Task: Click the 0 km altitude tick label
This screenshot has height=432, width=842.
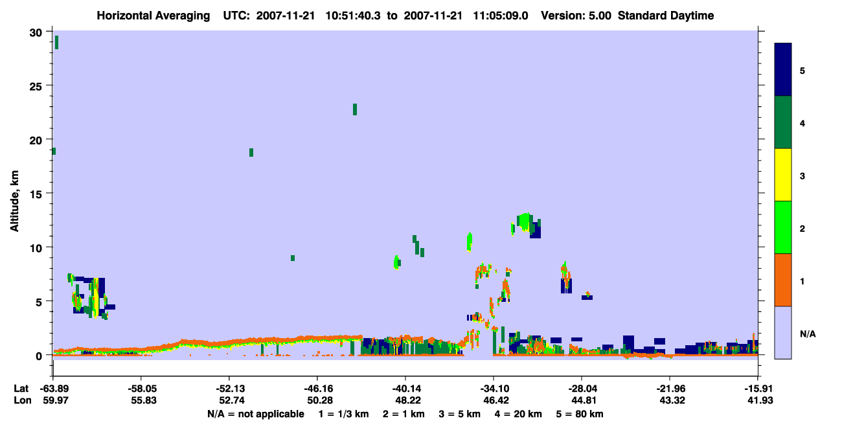Action: (40, 356)
